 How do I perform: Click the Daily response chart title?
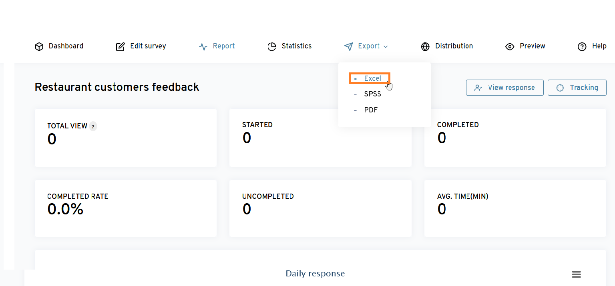click(x=315, y=274)
